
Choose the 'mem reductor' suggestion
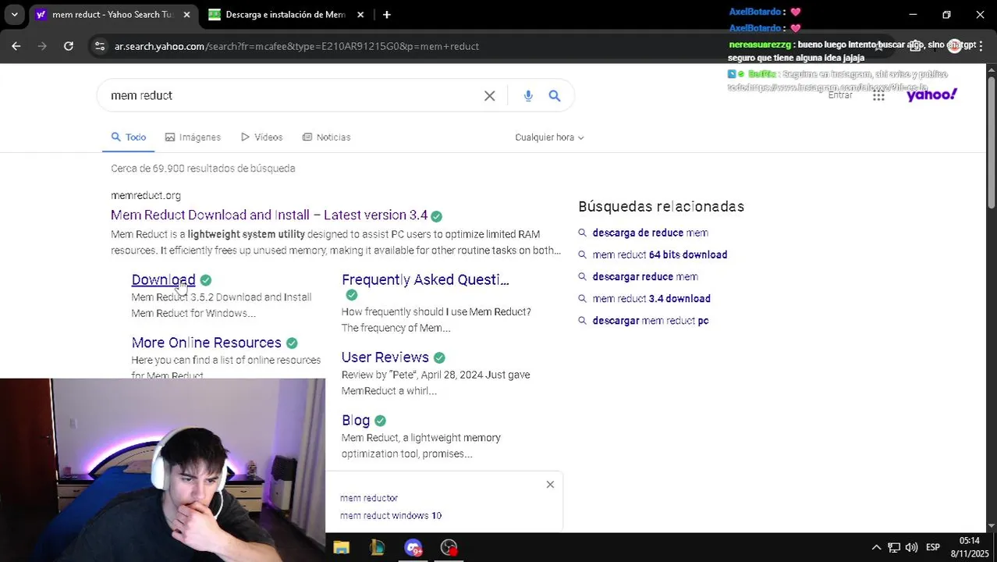coord(369,498)
